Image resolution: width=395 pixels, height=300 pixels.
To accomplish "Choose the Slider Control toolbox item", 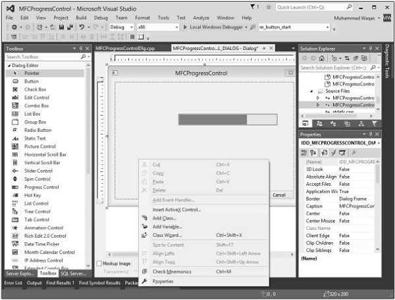I will point(37,171).
